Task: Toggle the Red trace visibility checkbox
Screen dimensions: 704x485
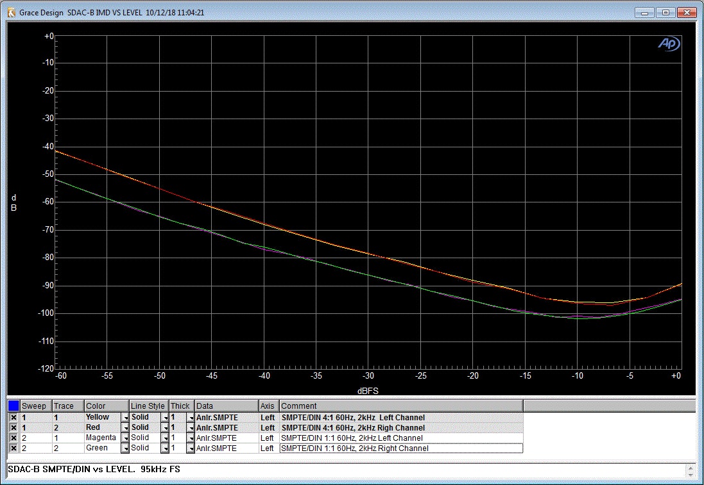Action: (x=13, y=427)
